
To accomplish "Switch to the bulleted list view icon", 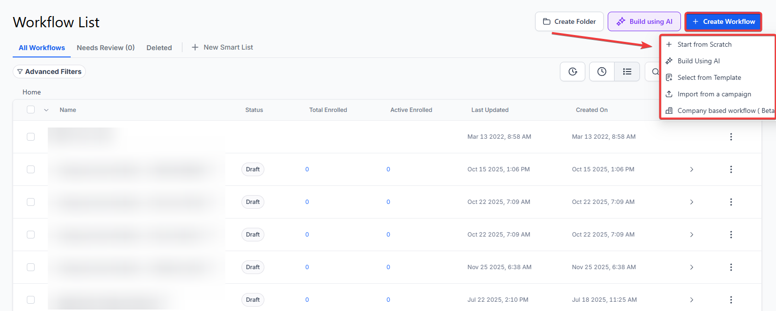I will [627, 72].
